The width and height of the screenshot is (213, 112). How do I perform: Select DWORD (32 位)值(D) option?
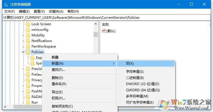[142, 84]
